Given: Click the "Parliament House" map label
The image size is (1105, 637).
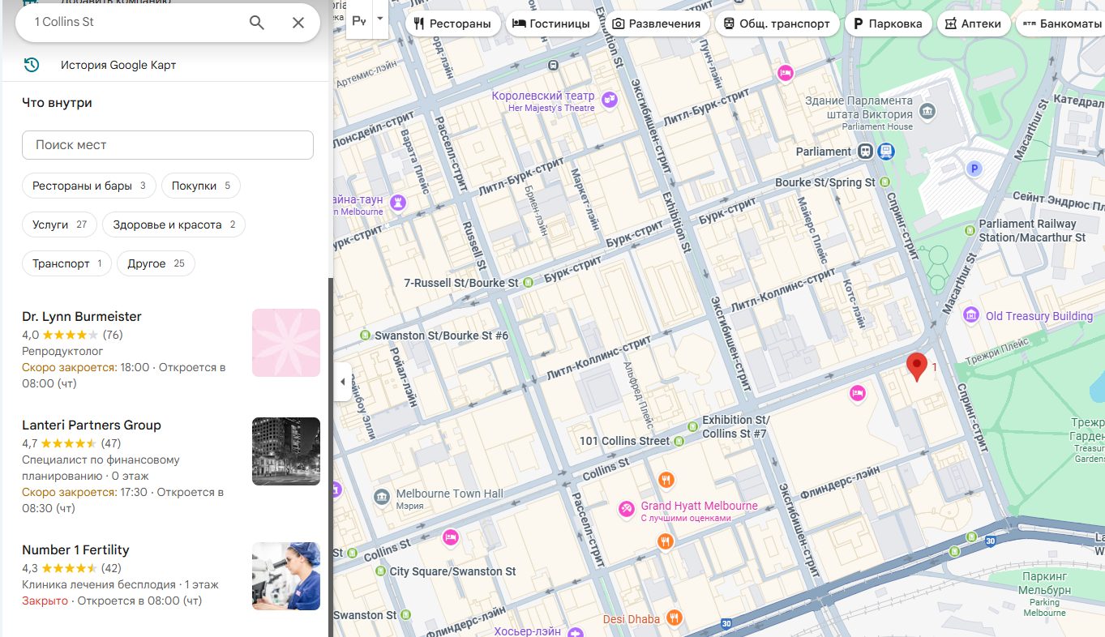Looking at the screenshot, I should pos(877,126).
